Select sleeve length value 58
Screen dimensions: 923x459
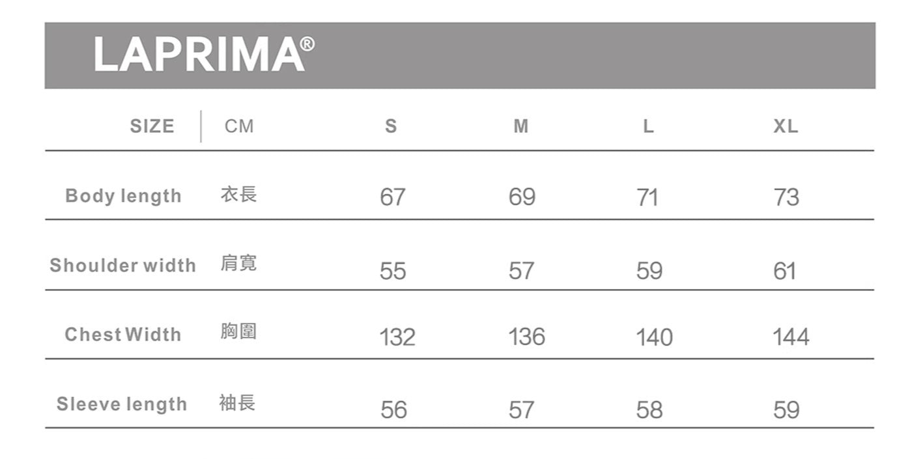[x=649, y=410]
